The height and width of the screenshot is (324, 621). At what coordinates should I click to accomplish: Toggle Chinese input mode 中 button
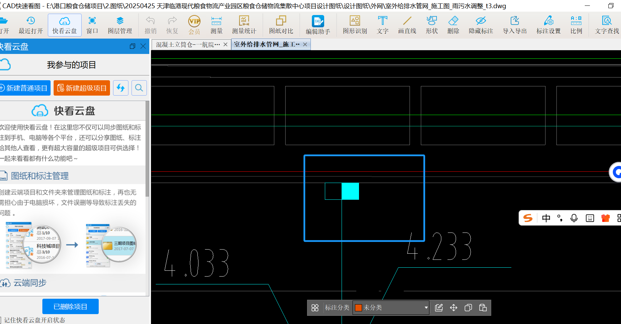click(546, 218)
